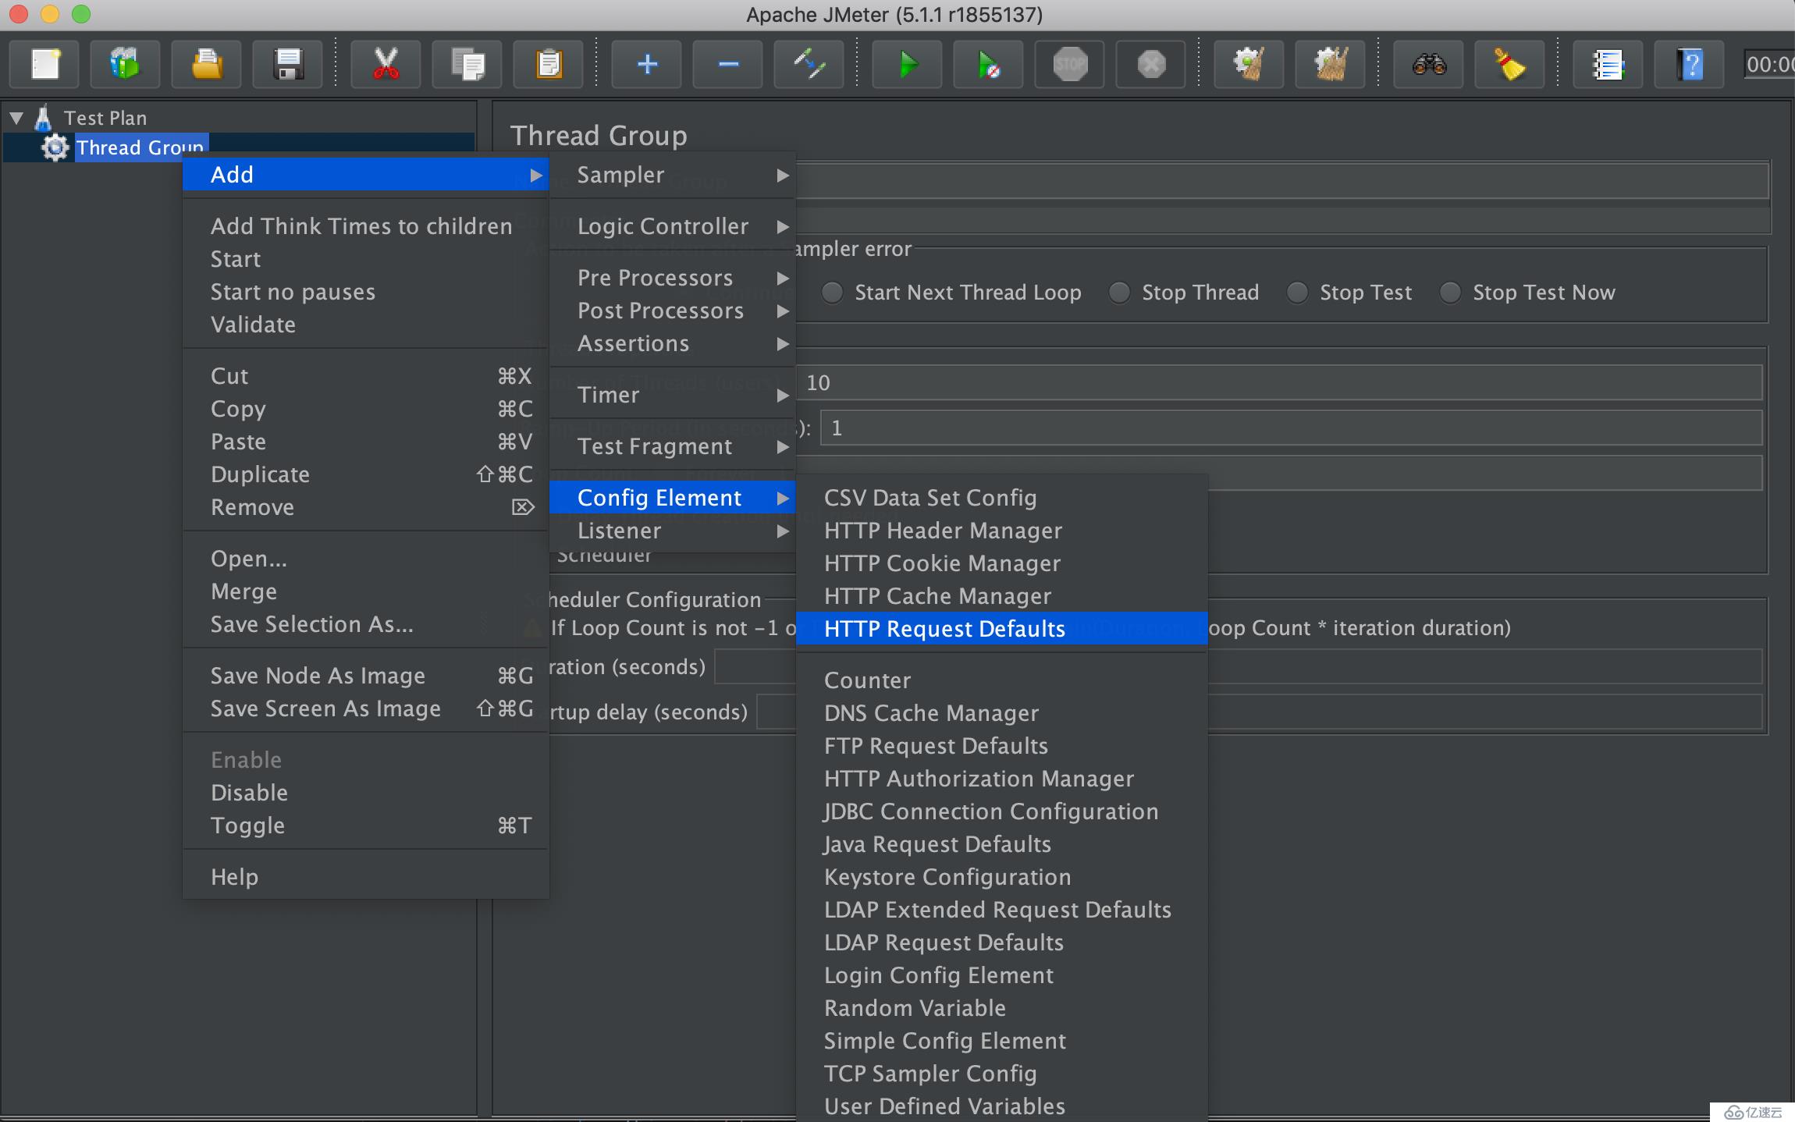Choose Keystore Configuration
Viewport: 1795px width, 1122px height.
tap(1002, 877)
